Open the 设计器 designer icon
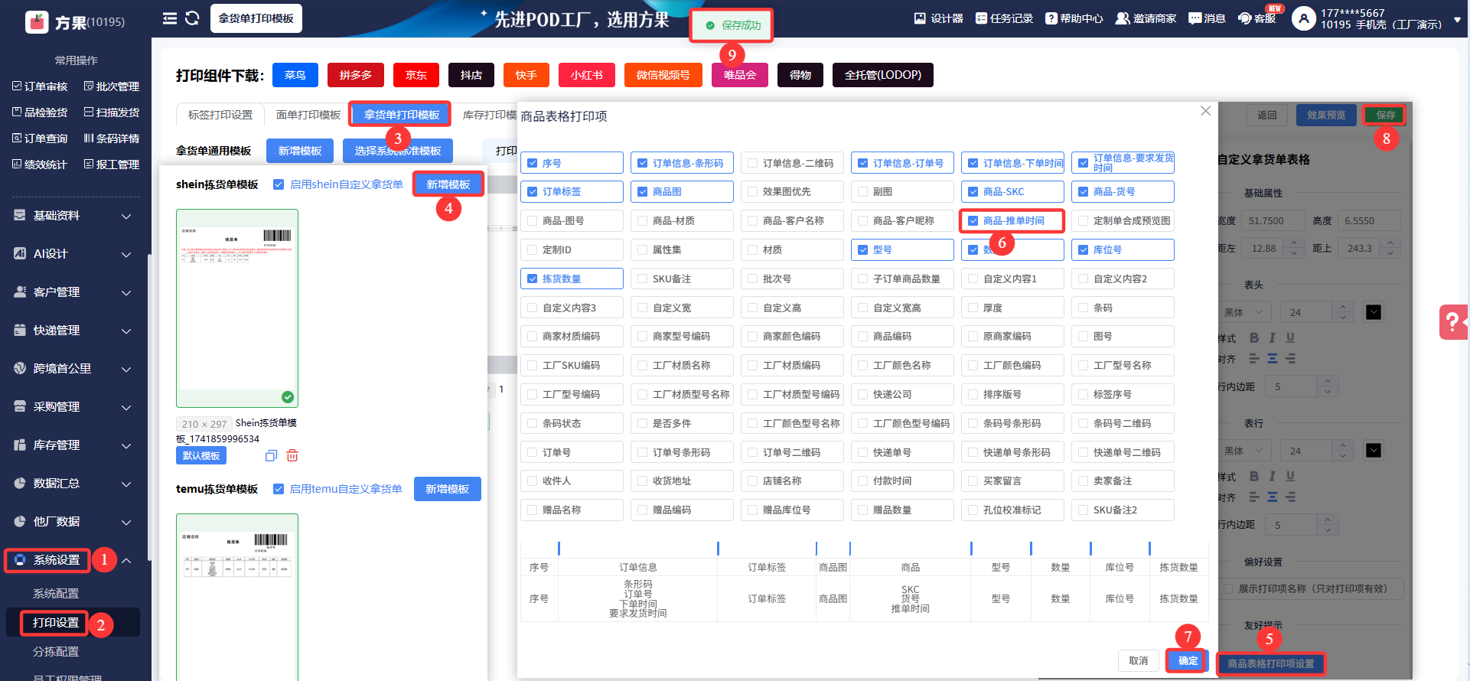Image resolution: width=1470 pixels, height=681 pixels. 938,18
